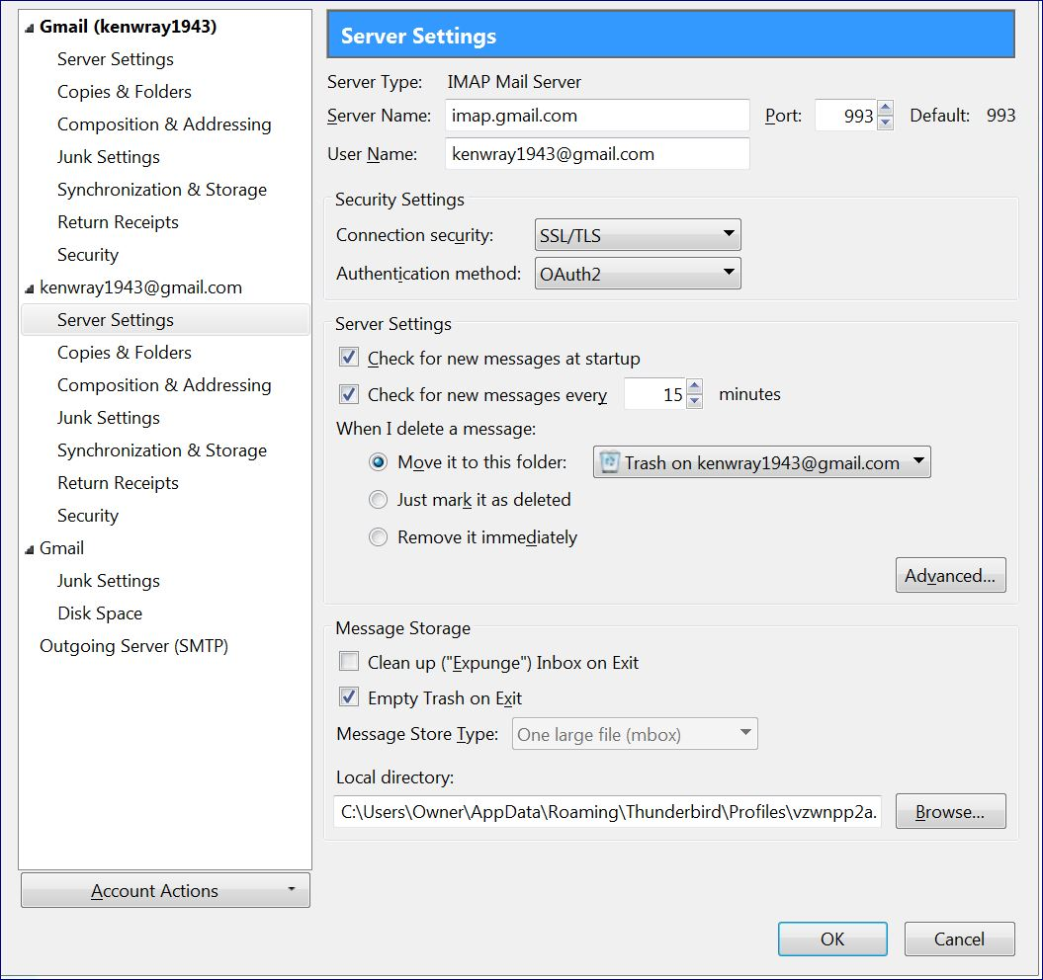Confirm settings with the OK button

click(832, 939)
